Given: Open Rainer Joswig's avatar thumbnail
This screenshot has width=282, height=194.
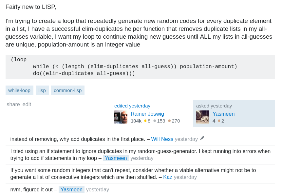Looking at the screenshot, I should [x=121, y=117].
